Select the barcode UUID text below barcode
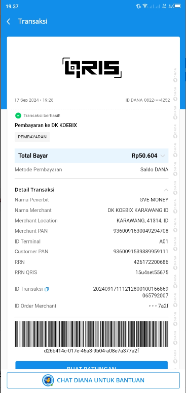The width and height of the screenshot is (186, 393). tap(92, 351)
